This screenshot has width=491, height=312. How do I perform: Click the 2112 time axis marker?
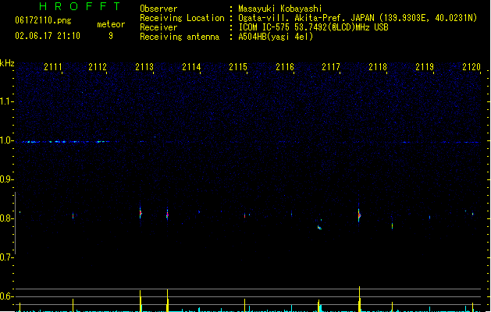pos(98,67)
